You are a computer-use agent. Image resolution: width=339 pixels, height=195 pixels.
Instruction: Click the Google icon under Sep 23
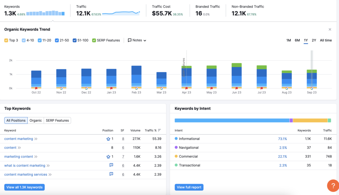312,89
